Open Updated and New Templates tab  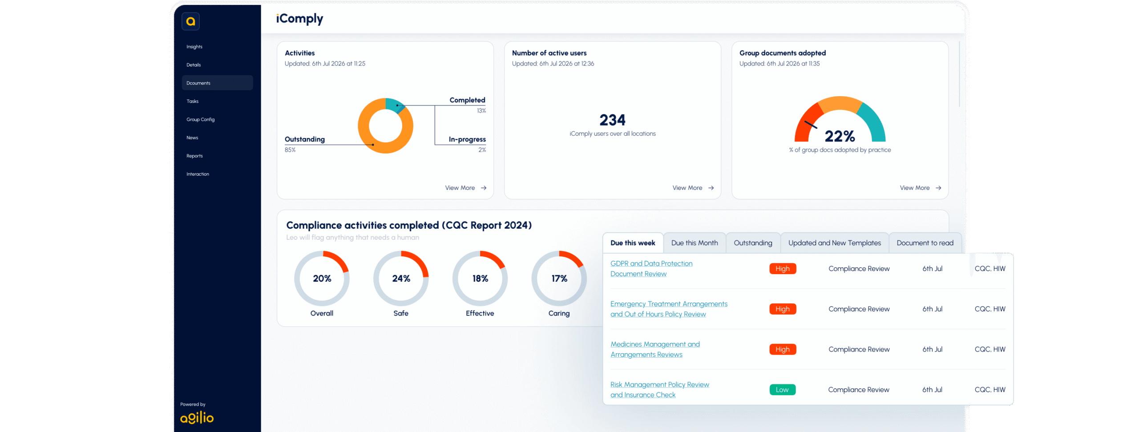[x=834, y=243]
